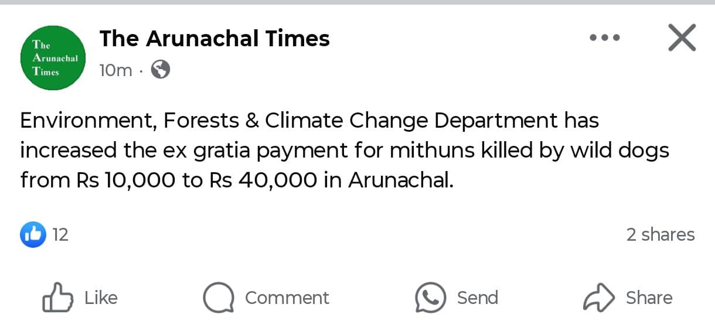Tap the Comment speech bubble icon
715x328 pixels.
pos(219,298)
